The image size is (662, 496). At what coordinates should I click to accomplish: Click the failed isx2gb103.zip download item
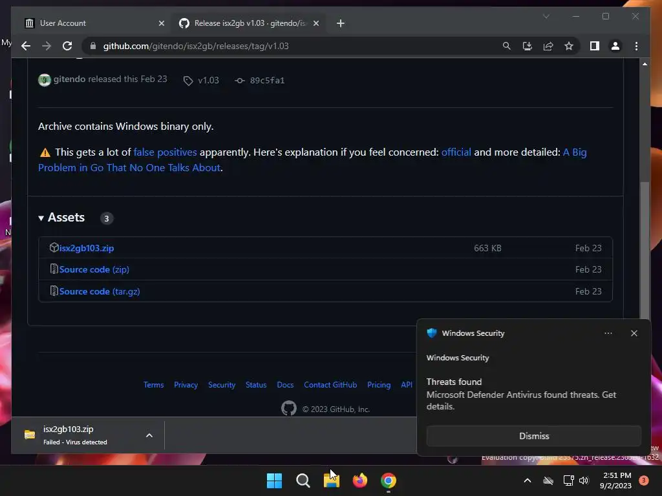coord(76,435)
